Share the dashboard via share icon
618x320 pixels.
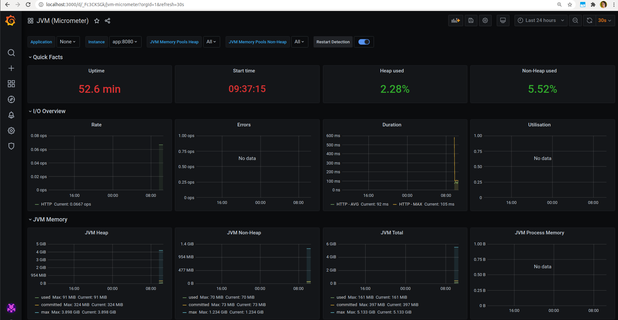pyautogui.click(x=108, y=21)
